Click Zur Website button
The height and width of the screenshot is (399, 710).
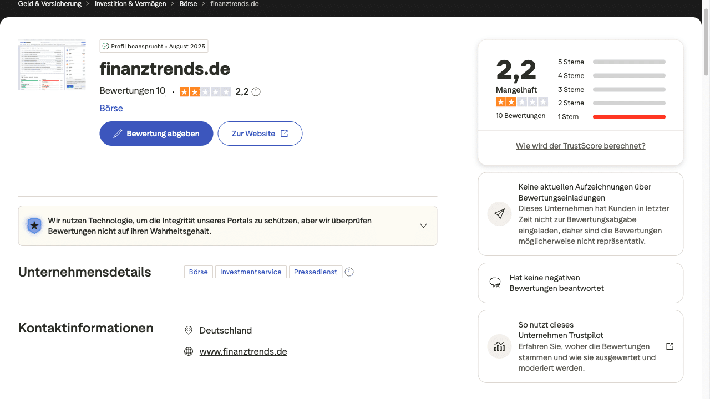click(260, 134)
